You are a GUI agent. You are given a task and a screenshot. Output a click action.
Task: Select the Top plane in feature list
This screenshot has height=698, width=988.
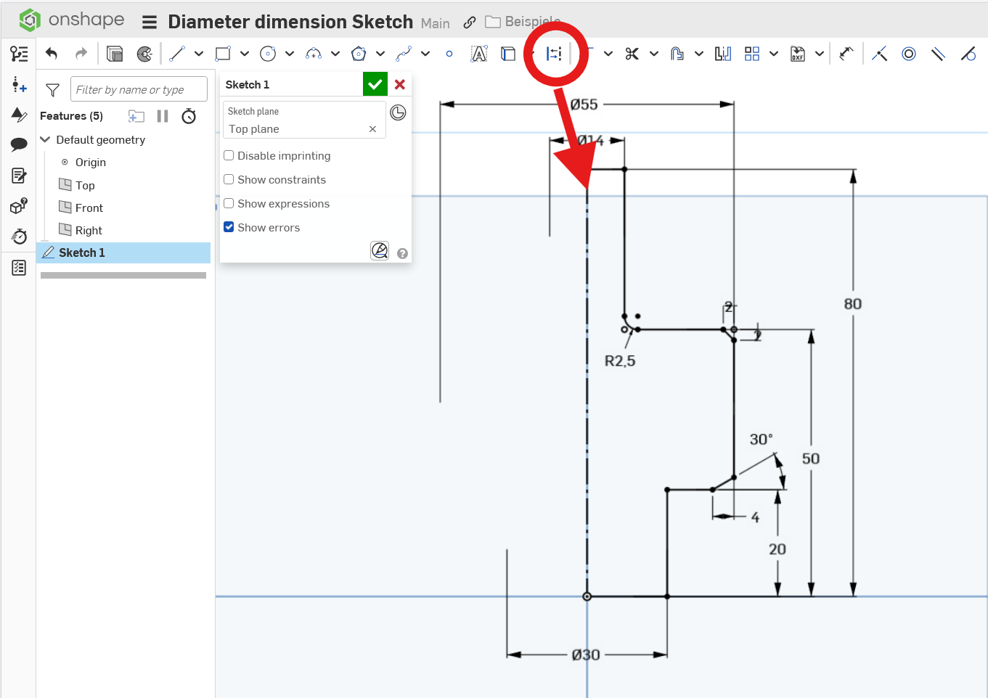click(x=85, y=185)
